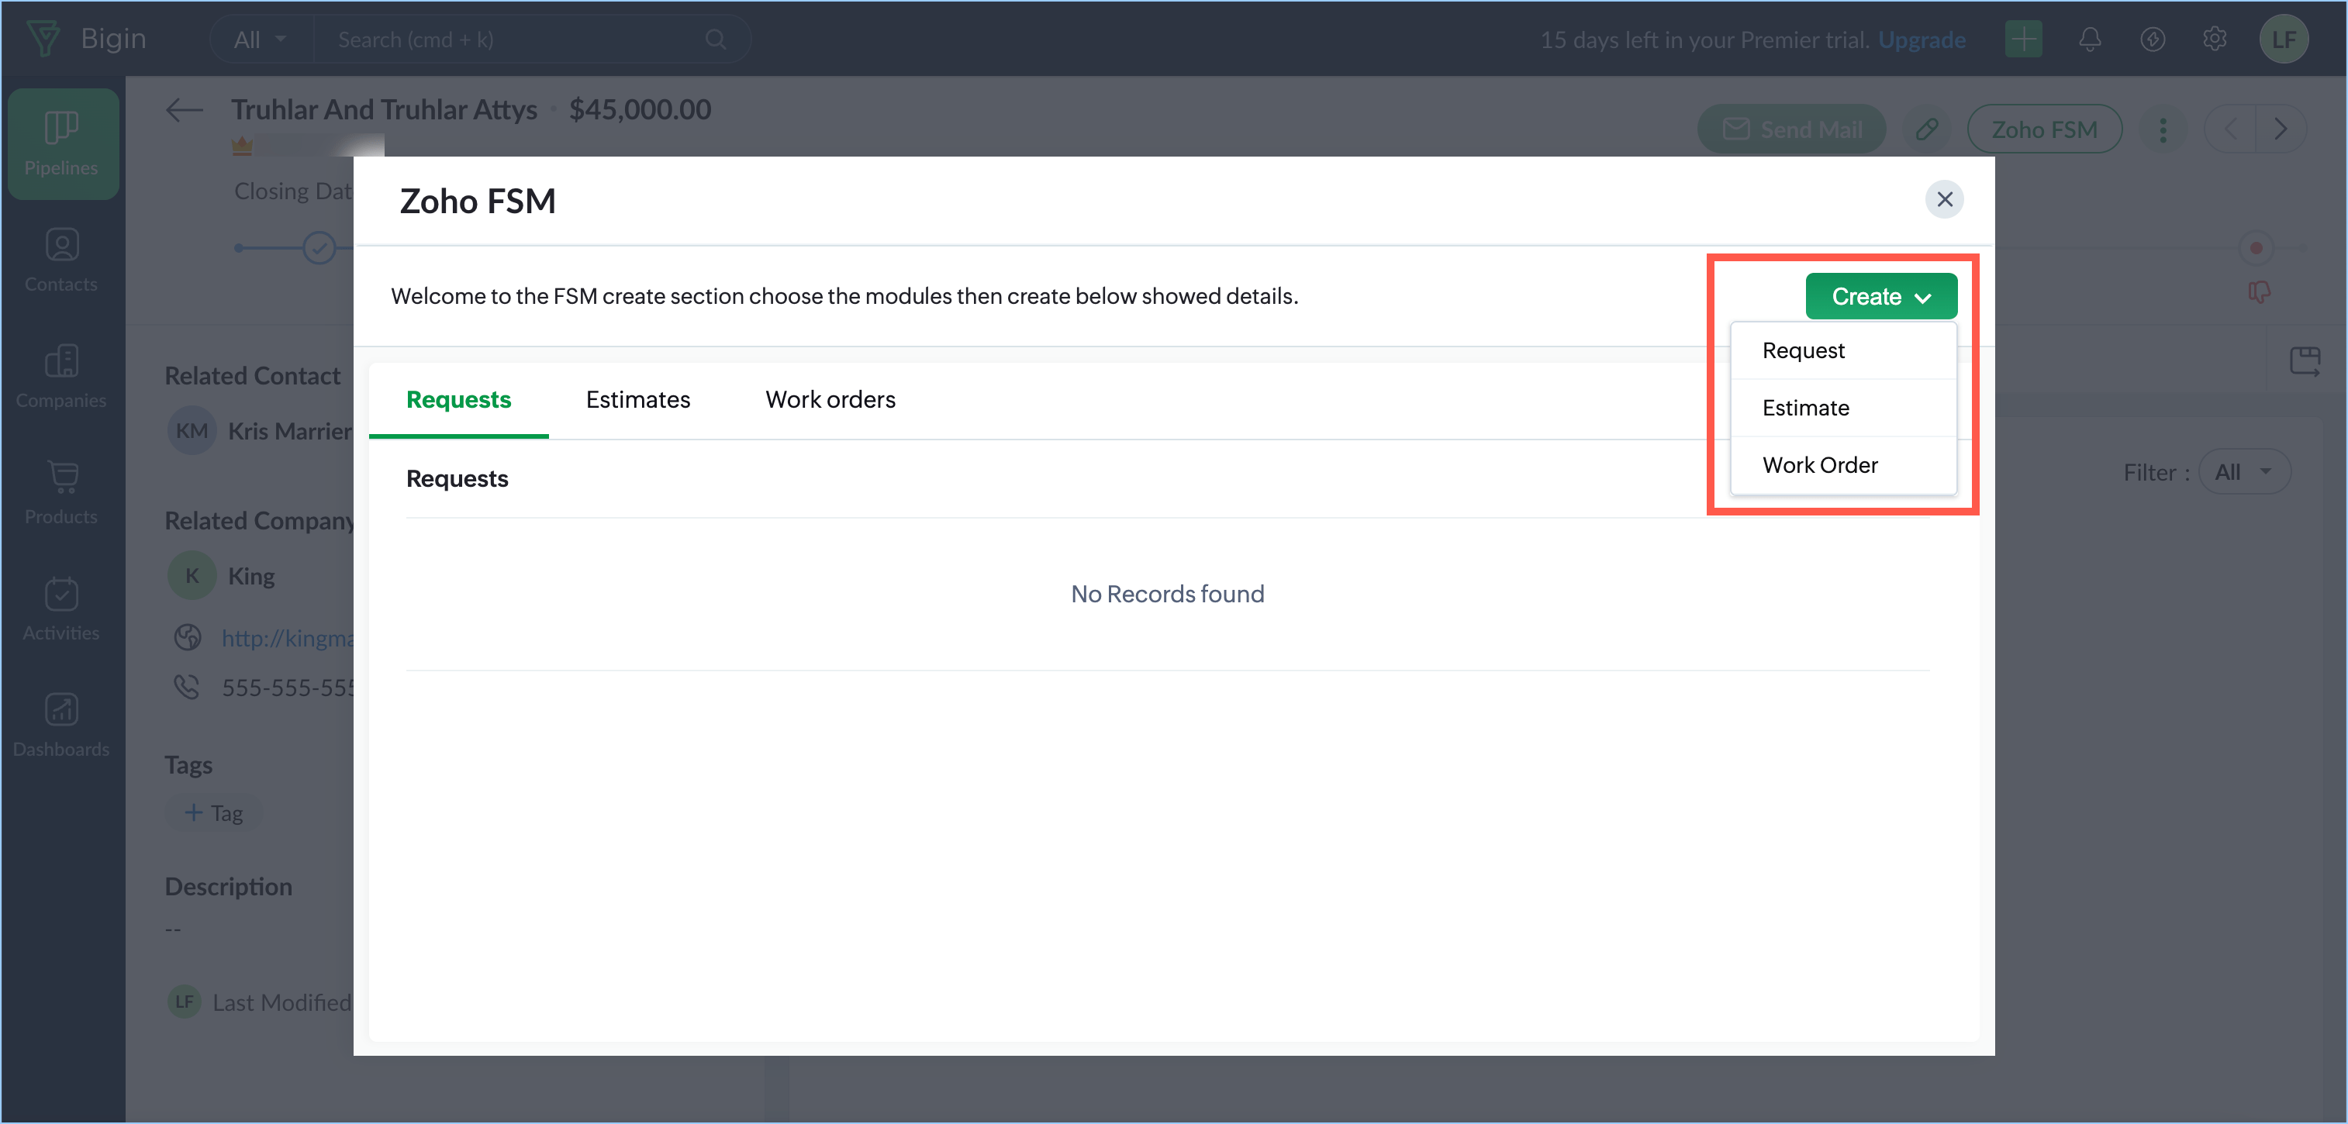2348x1124 pixels.
Task: Choose Estimate from Create menu
Action: click(1843, 408)
